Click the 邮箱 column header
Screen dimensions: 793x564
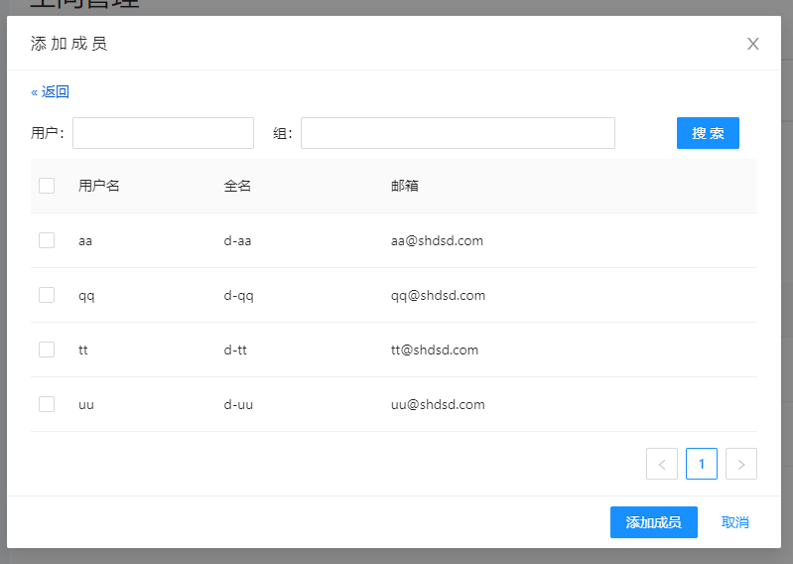(x=405, y=186)
